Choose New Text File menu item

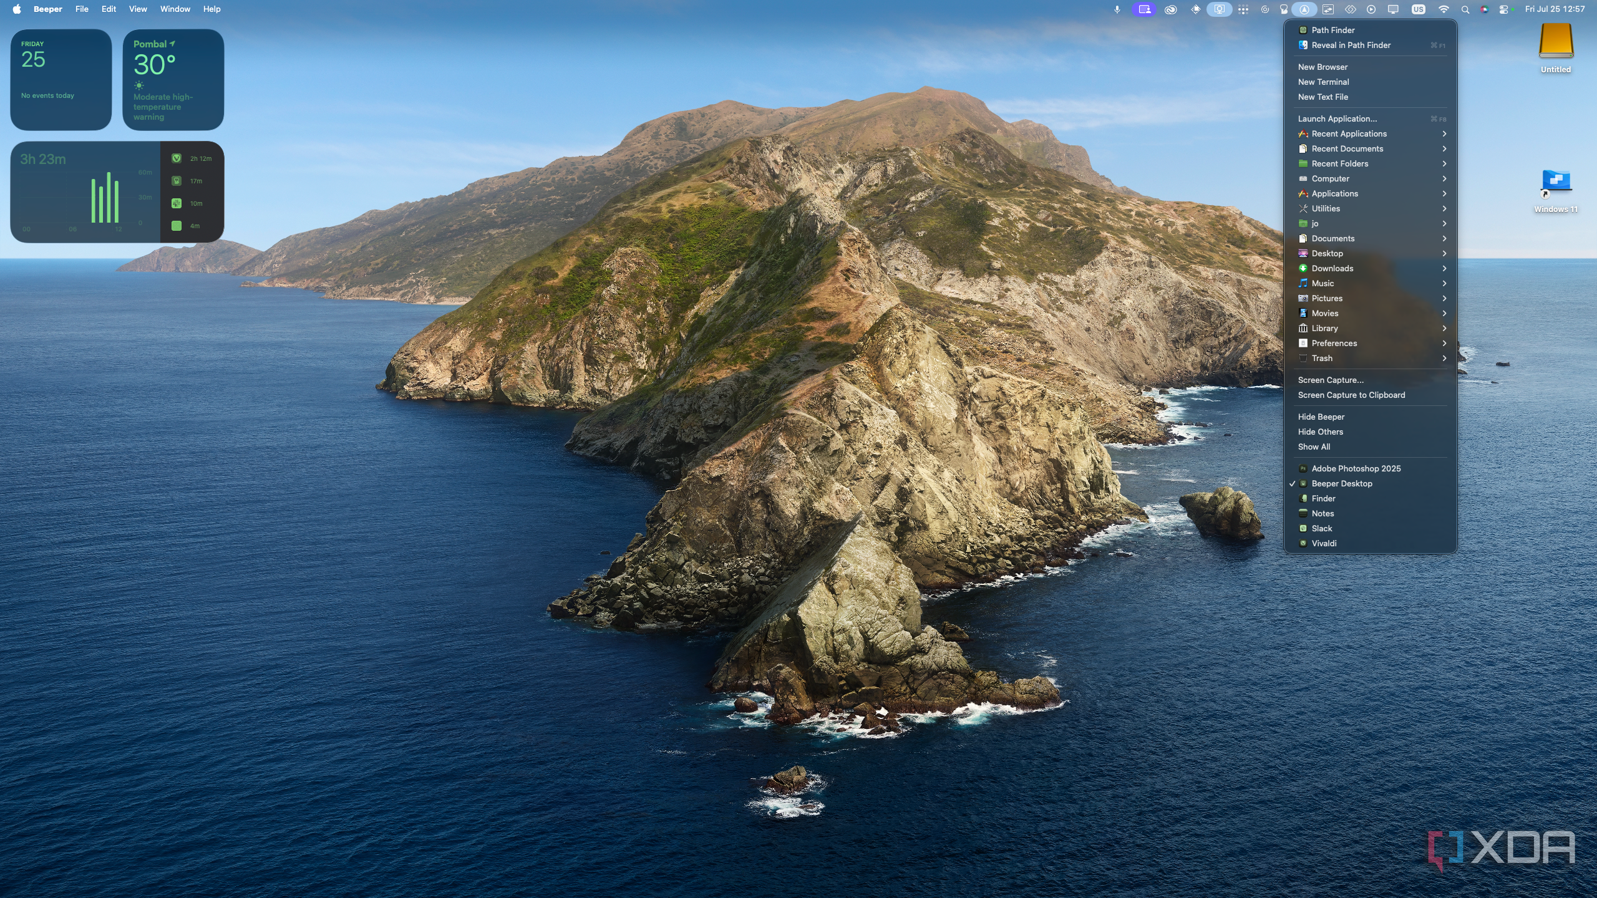click(1370, 97)
